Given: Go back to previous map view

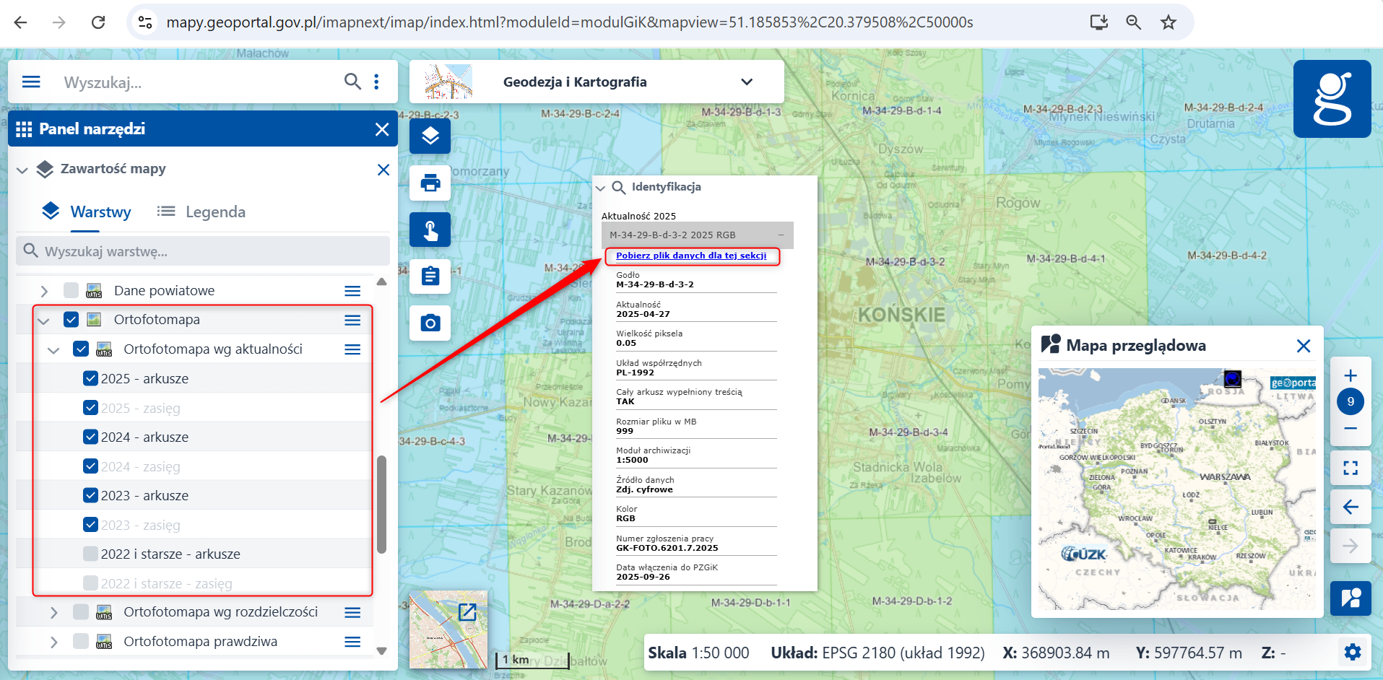Looking at the screenshot, I should [1350, 507].
